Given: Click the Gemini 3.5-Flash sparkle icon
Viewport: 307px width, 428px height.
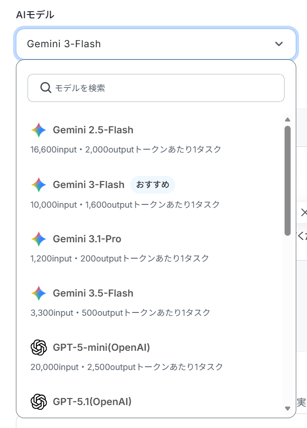Looking at the screenshot, I should click(39, 293).
